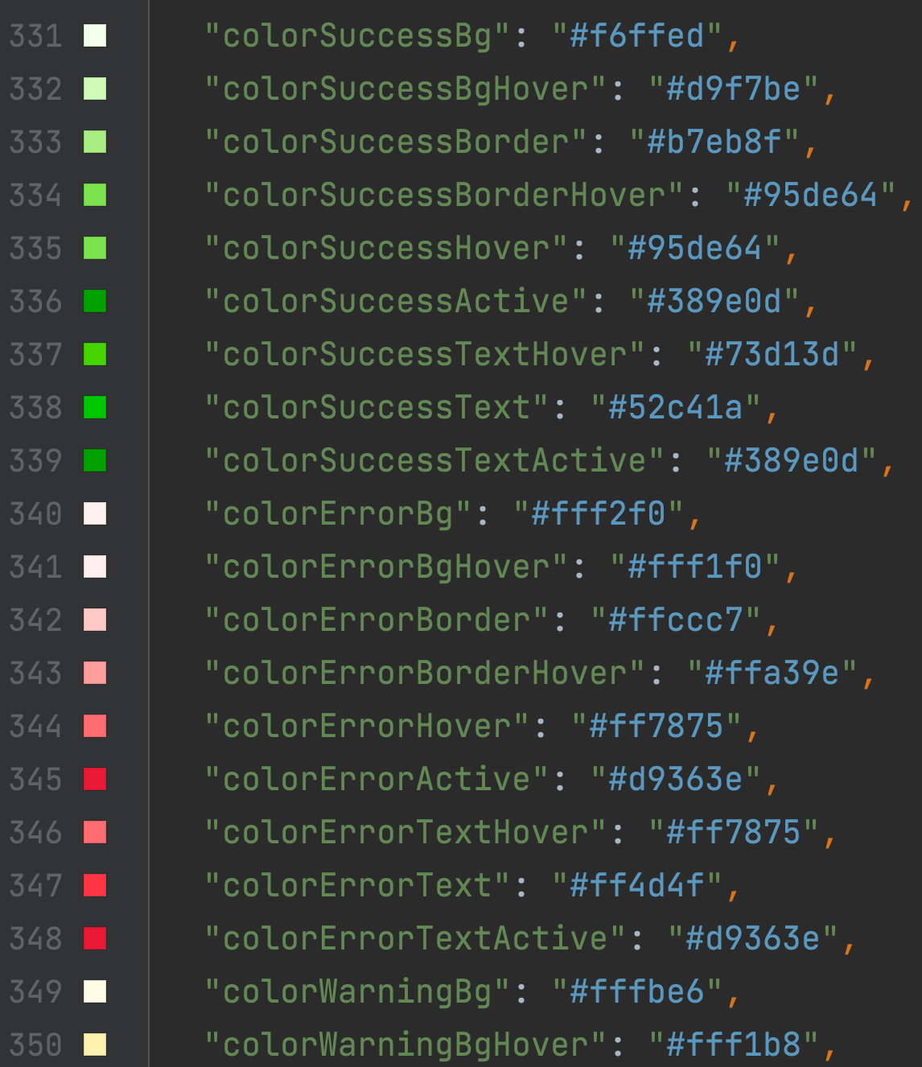Viewport: 922px width, 1067px height.
Task: Click the gutter swatch for colorSuccessBorder
Action: pos(95,142)
